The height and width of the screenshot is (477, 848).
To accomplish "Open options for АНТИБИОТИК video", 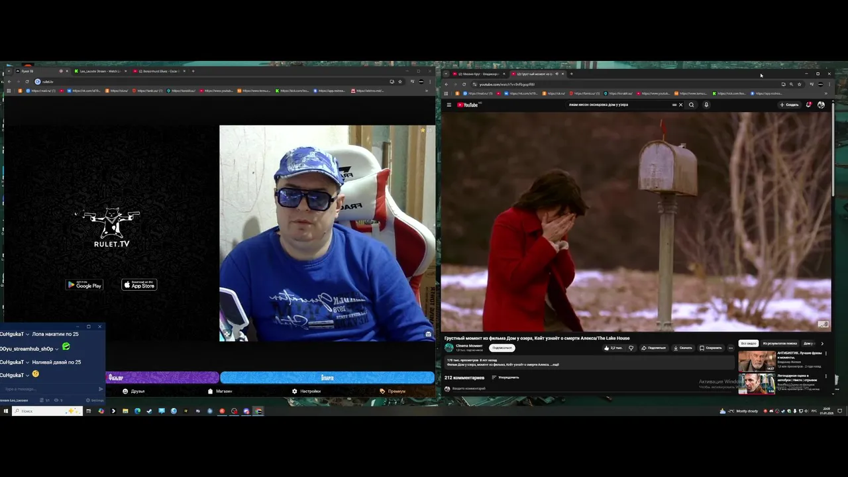I will click(825, 354).
